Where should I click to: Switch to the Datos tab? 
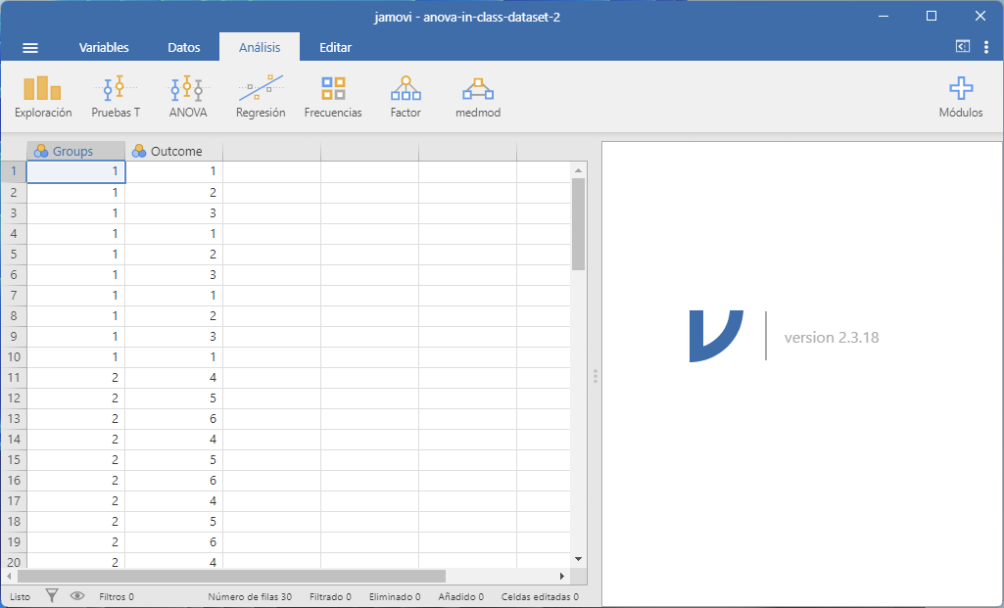click(x=184, y=47)
